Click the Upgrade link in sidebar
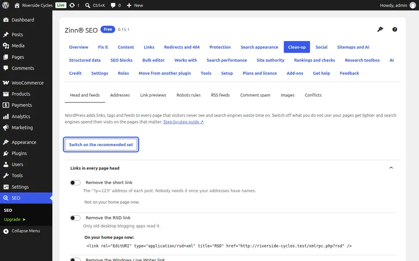 (15, 219)
